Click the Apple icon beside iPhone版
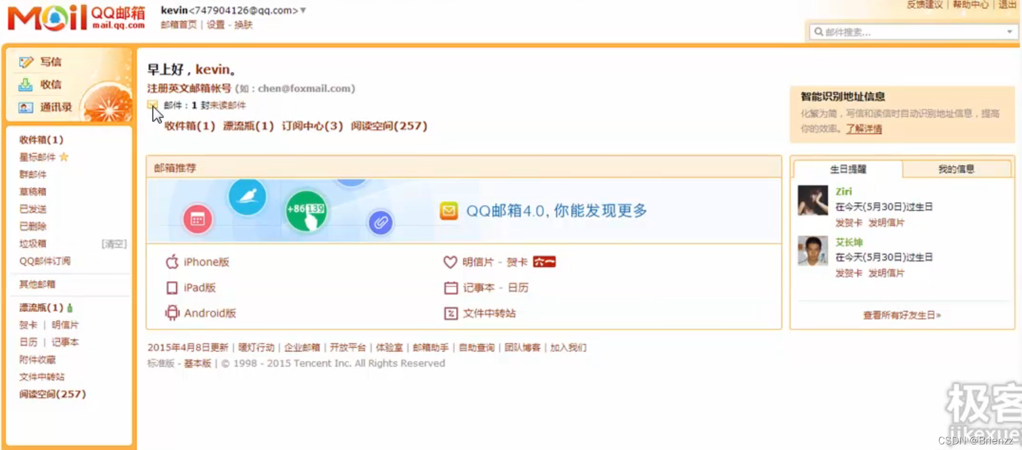The image size is (1022, 450). [x=172, y=261]
